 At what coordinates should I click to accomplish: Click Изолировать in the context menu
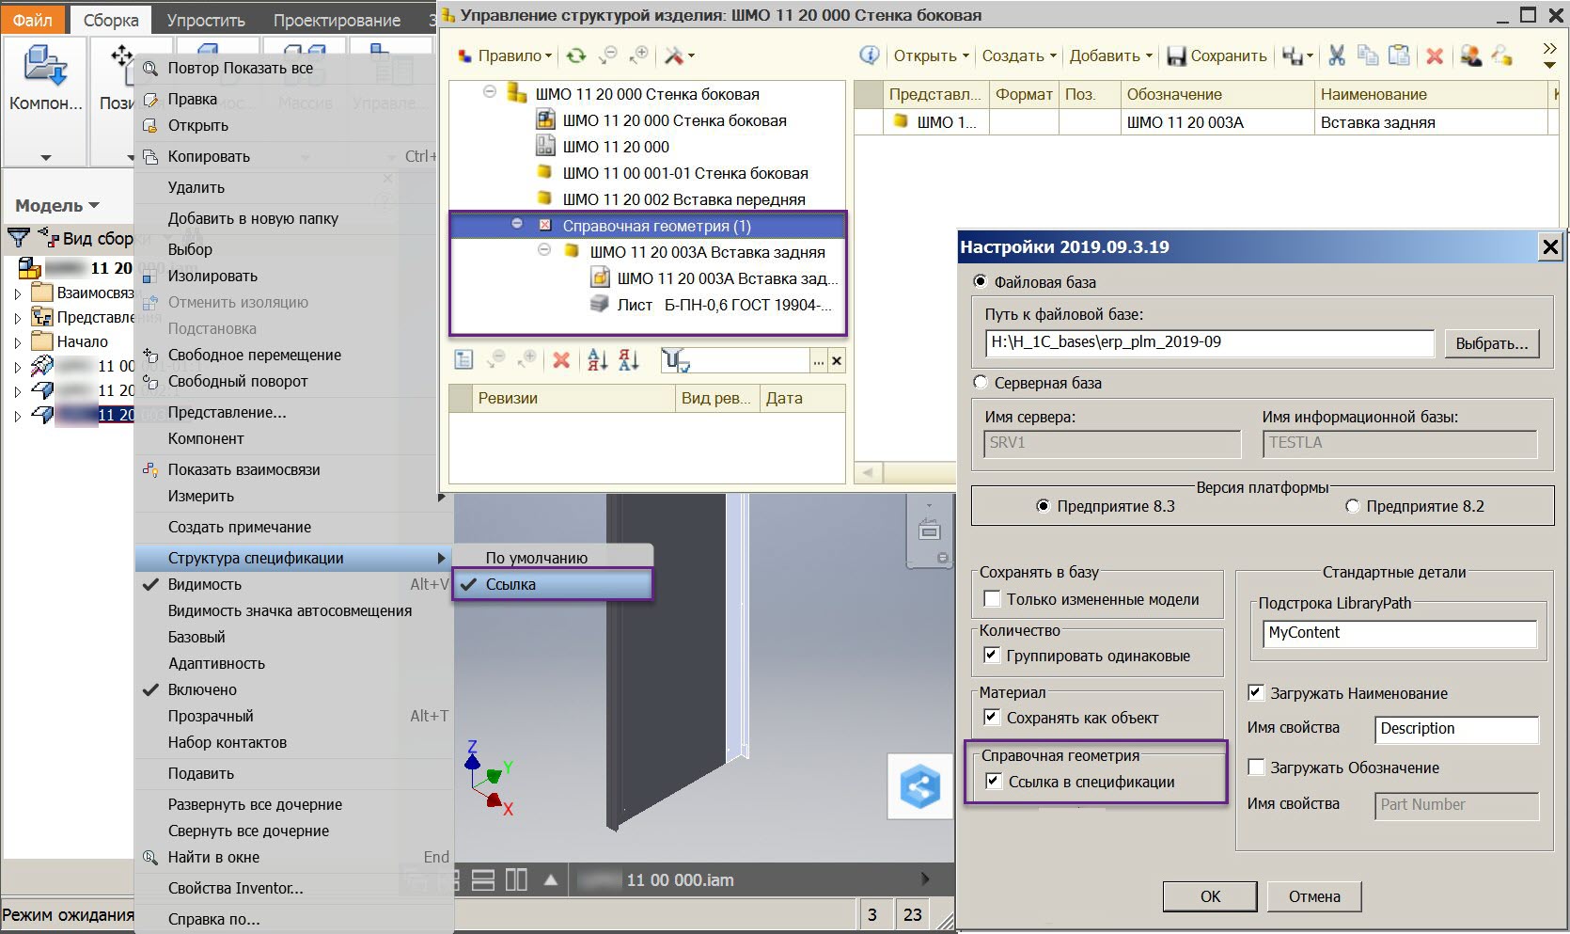[212, 276]
